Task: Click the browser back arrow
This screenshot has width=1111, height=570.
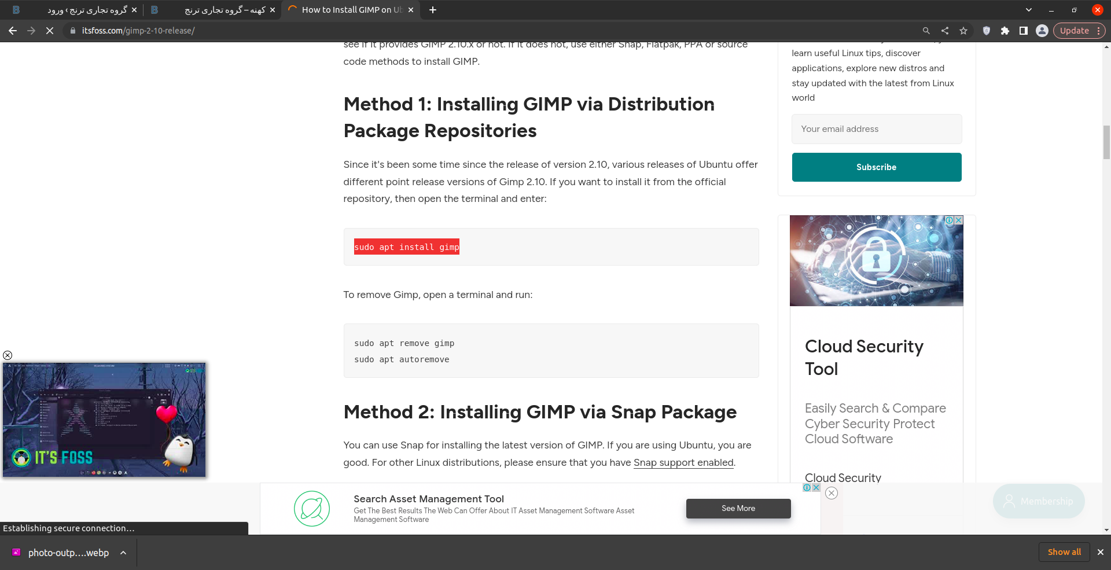Action: pyautogui.click(x=13, y=31)
